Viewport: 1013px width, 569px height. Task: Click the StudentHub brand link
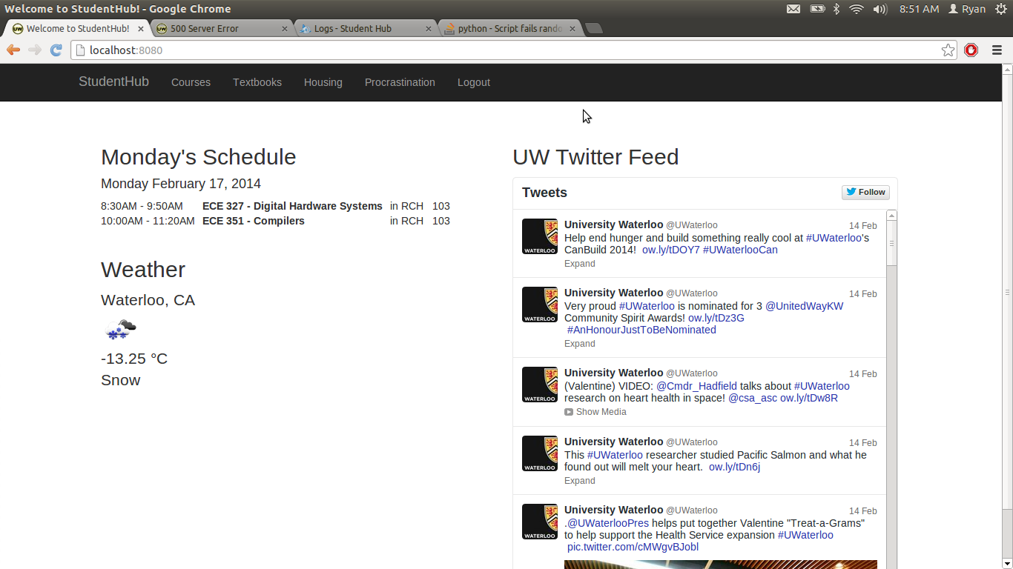pyautogui.click(x=113, y=81)
